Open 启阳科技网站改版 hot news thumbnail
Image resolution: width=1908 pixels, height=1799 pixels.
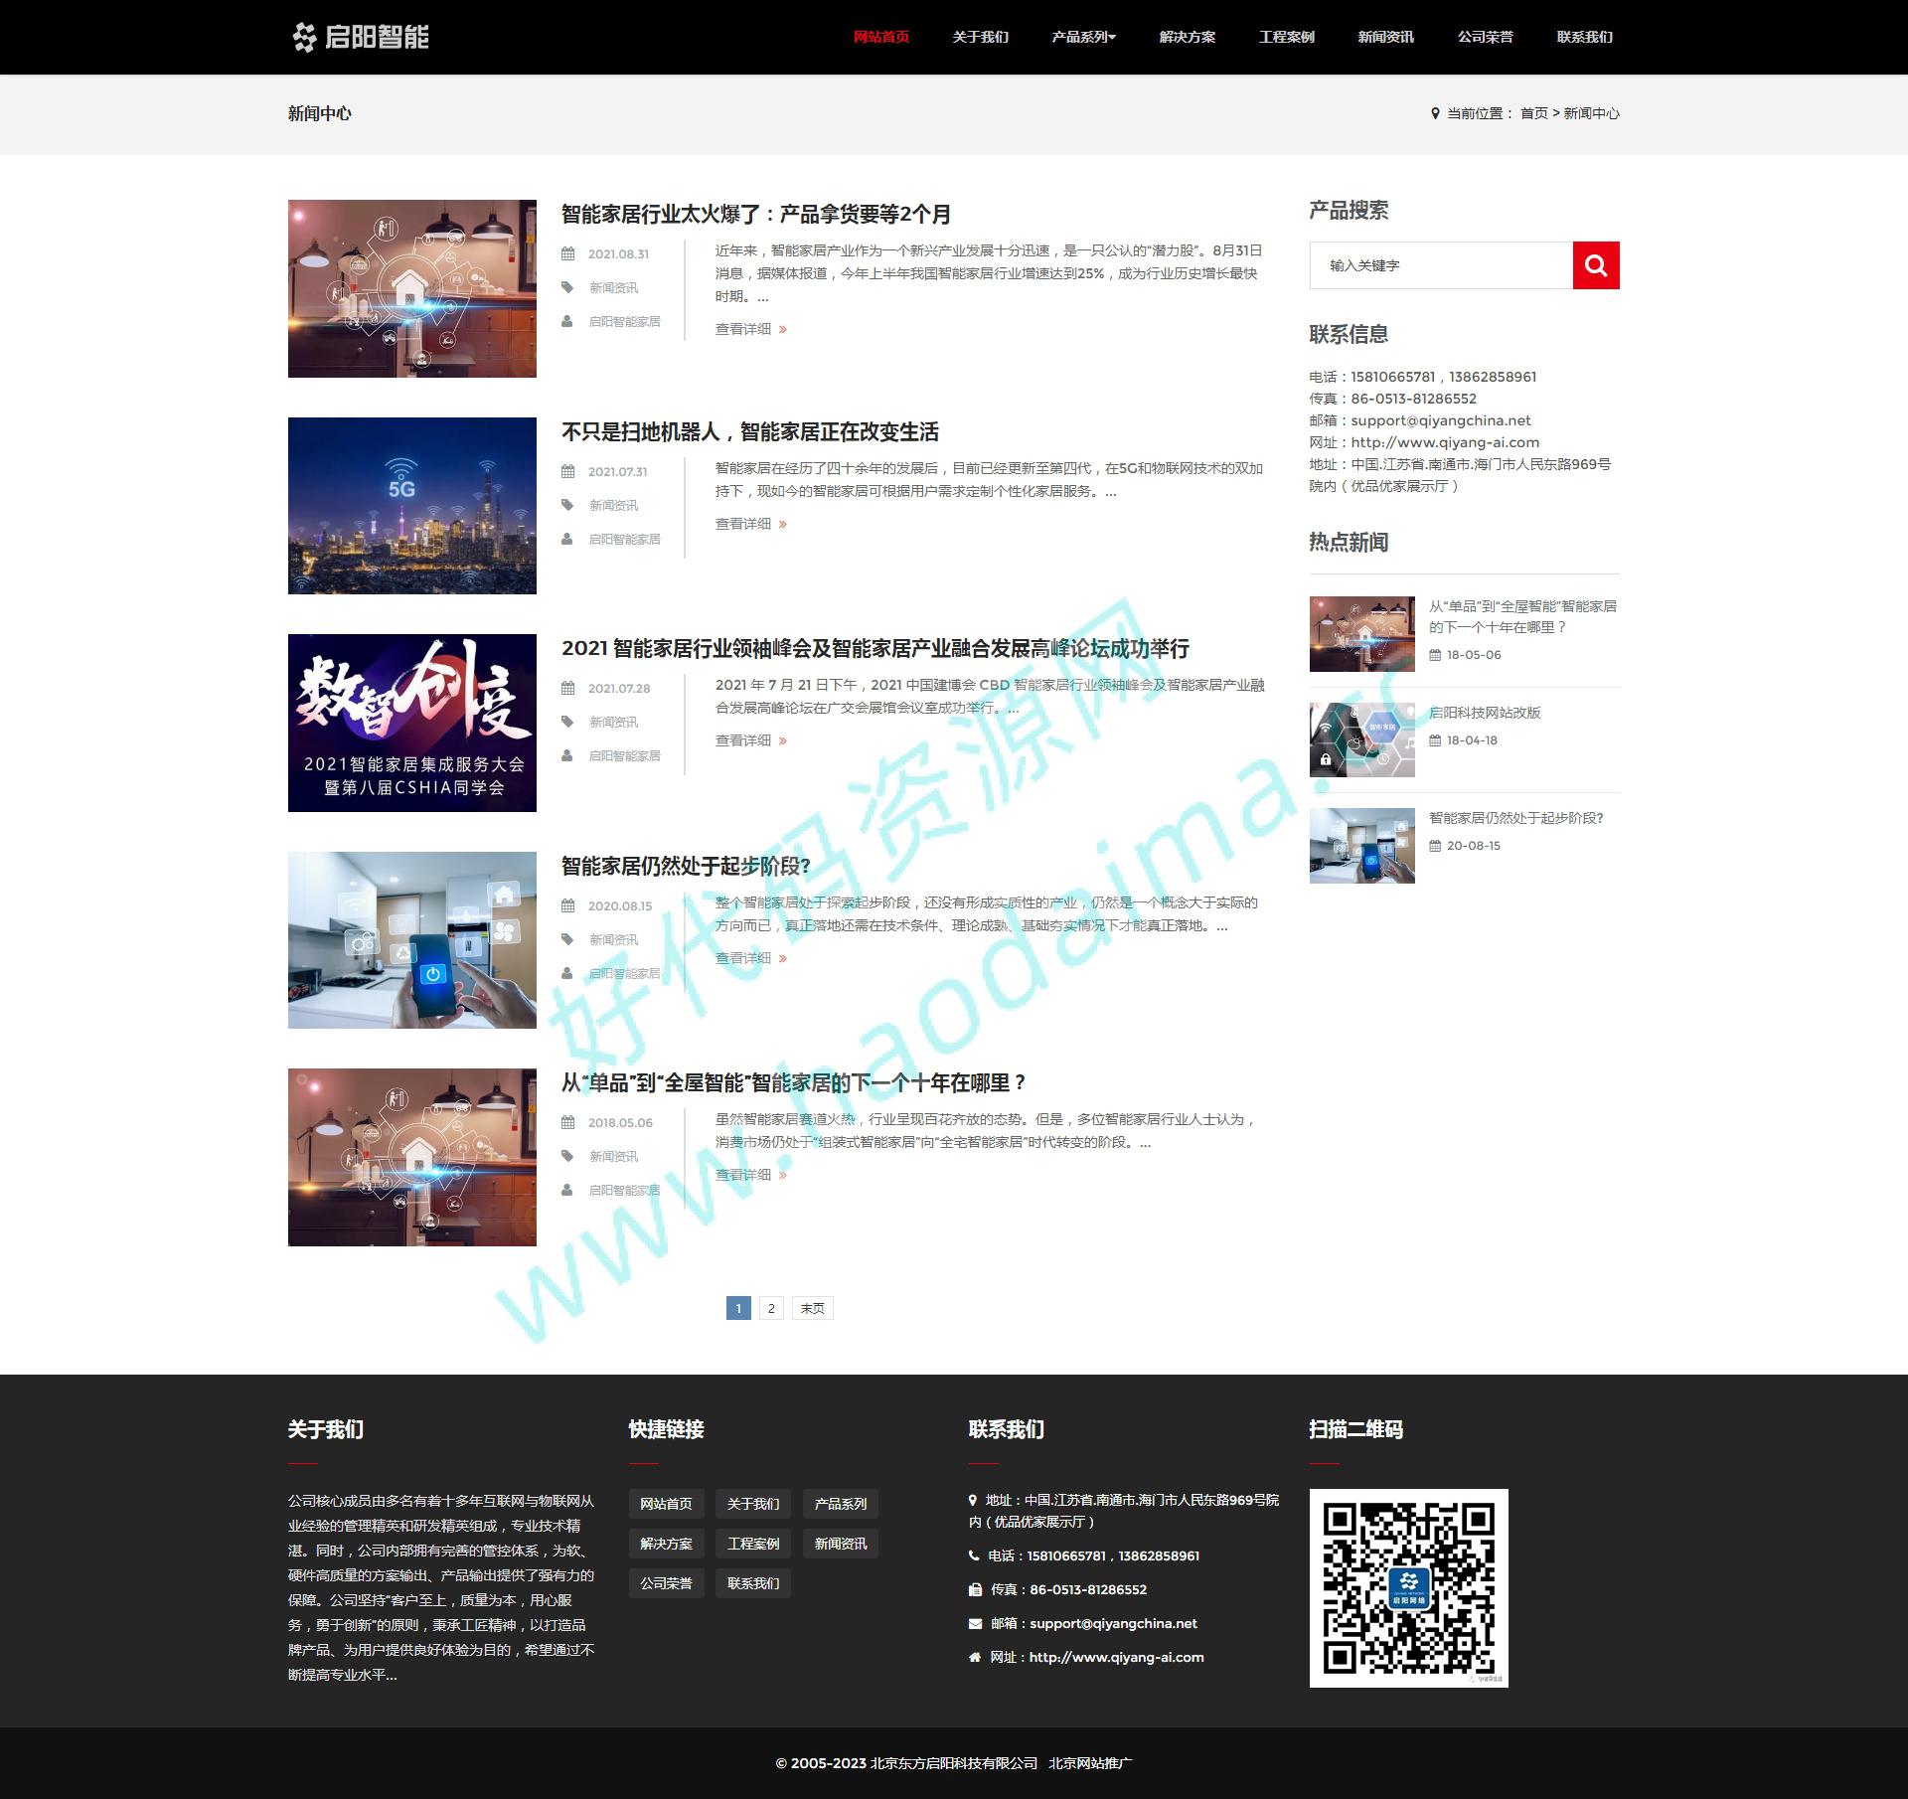pyautogui.click(x=1361, y=740)
